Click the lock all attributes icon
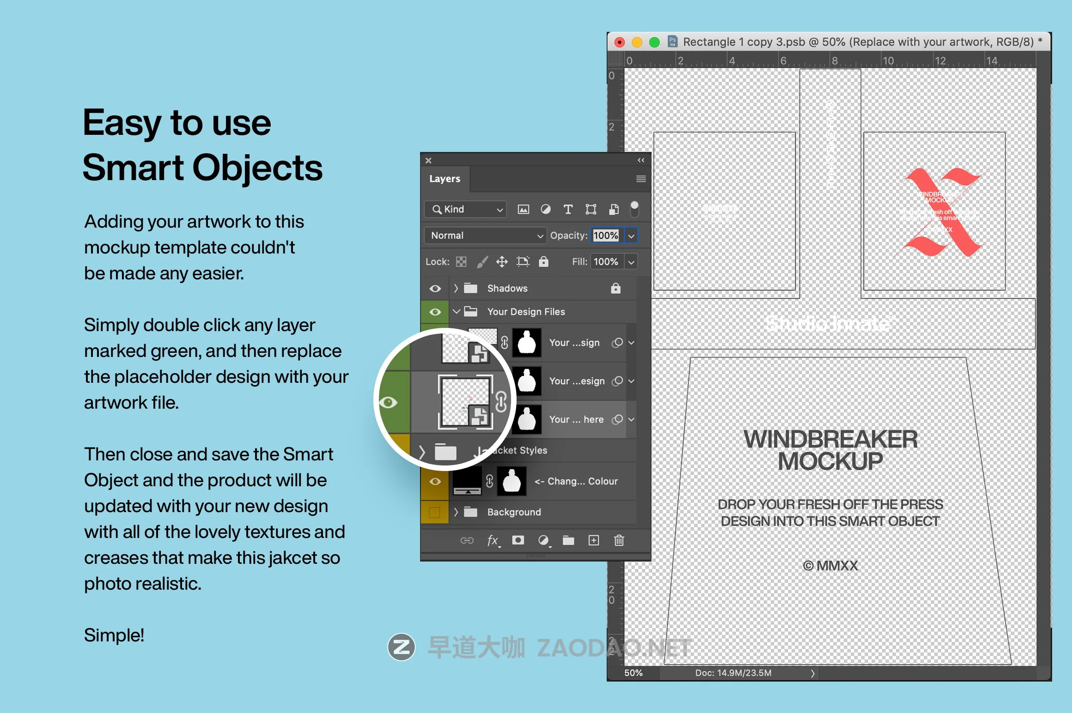 [544, 262]
